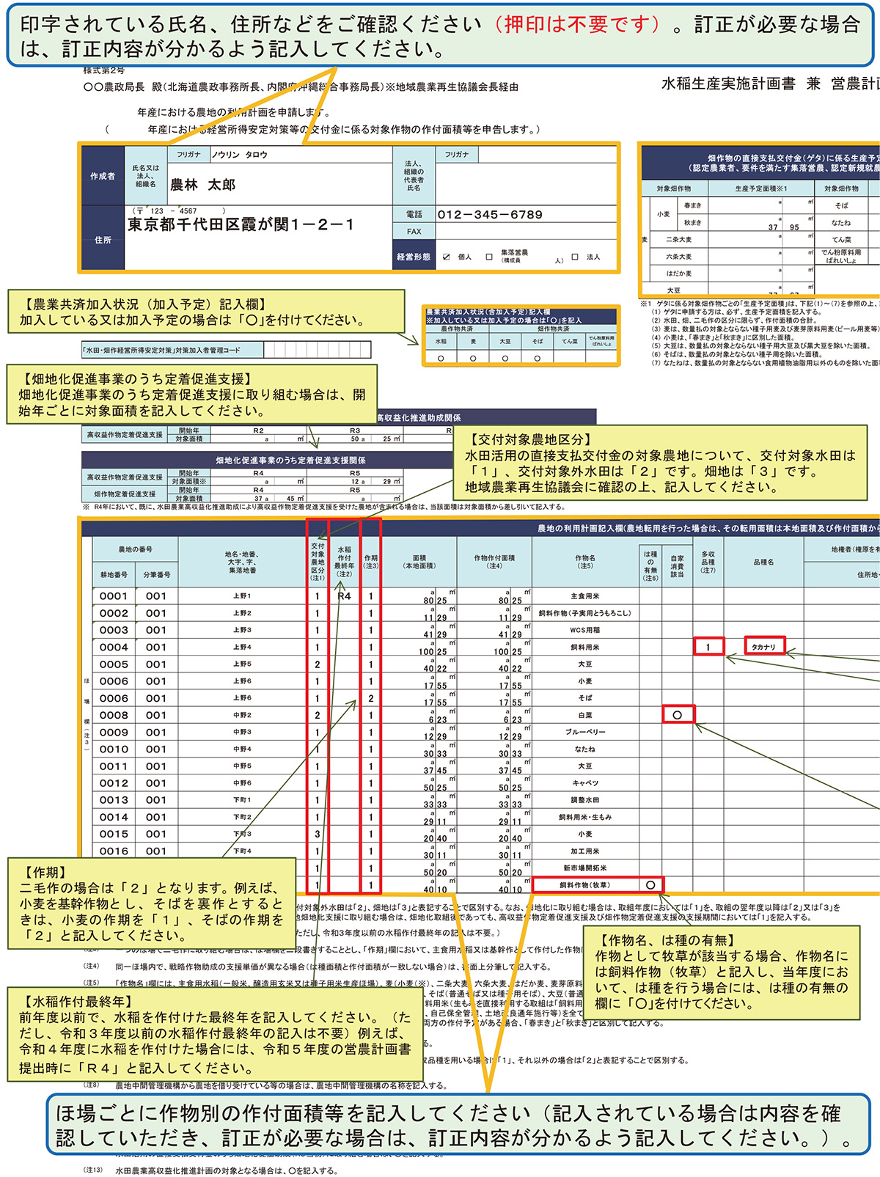Click the 主食用米 crop cell
Viewport: 880px width, 1177px height.
584,597
